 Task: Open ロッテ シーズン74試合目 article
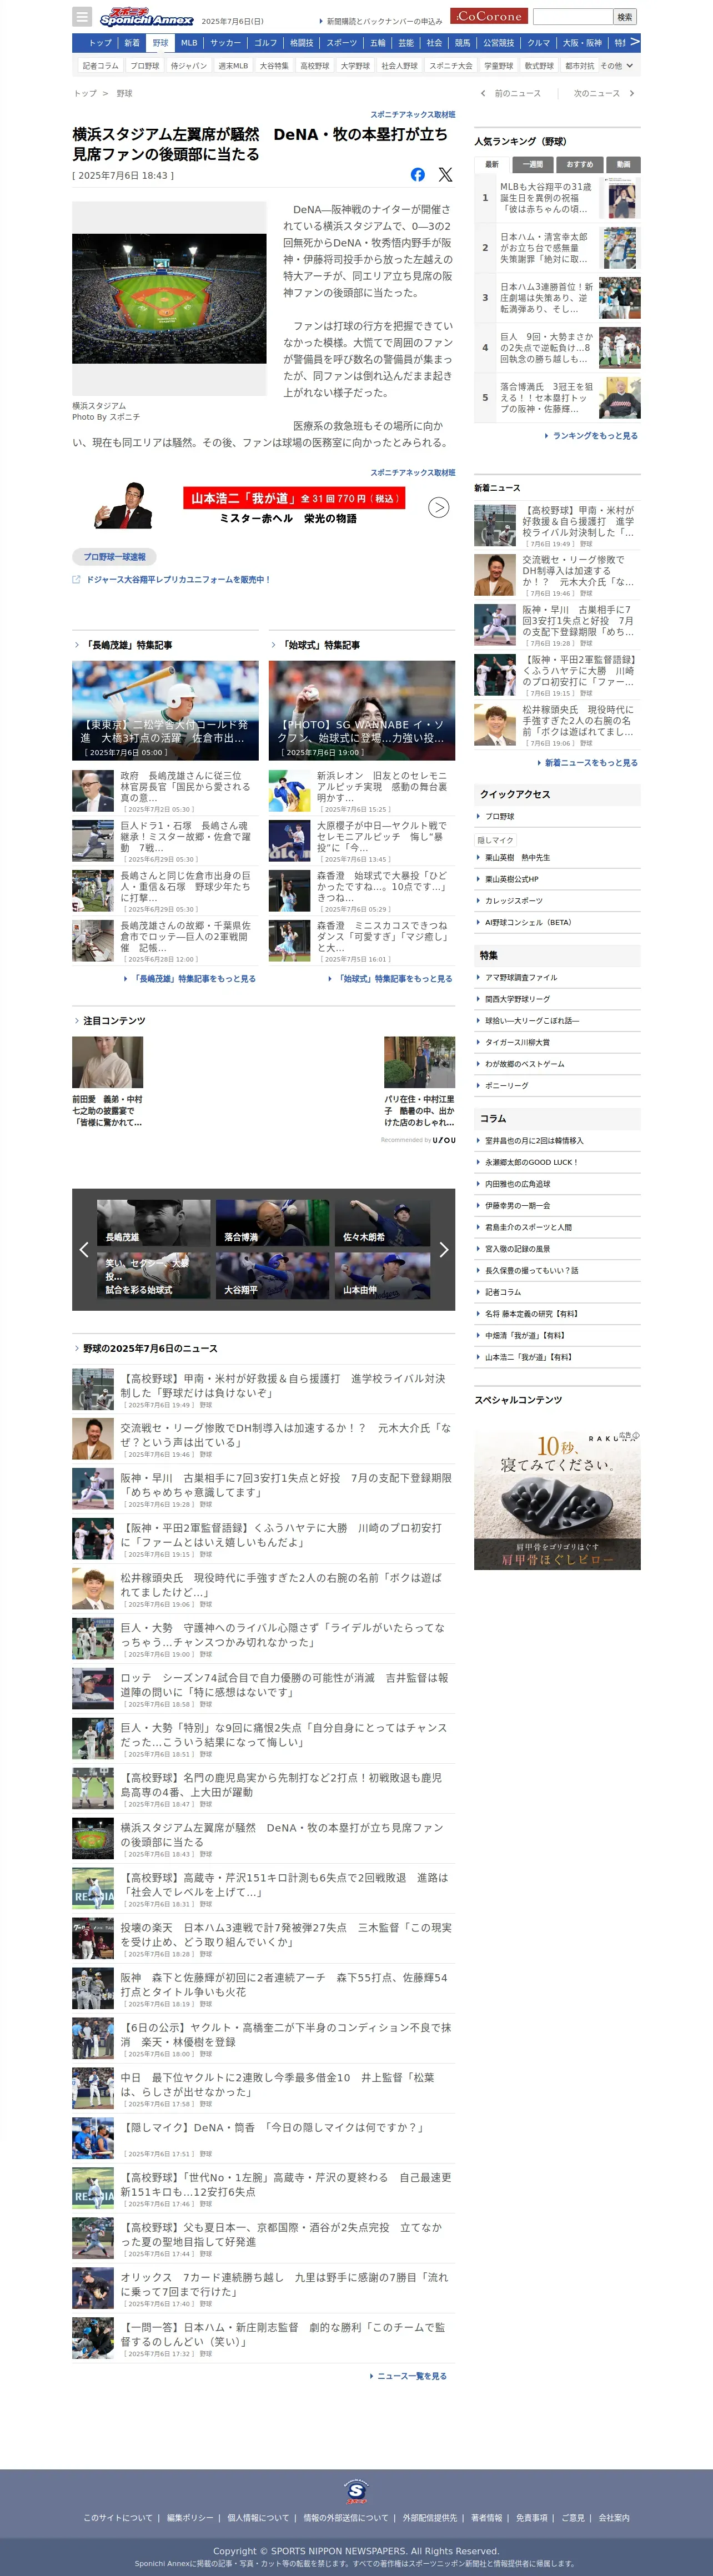pos(284,1685)
